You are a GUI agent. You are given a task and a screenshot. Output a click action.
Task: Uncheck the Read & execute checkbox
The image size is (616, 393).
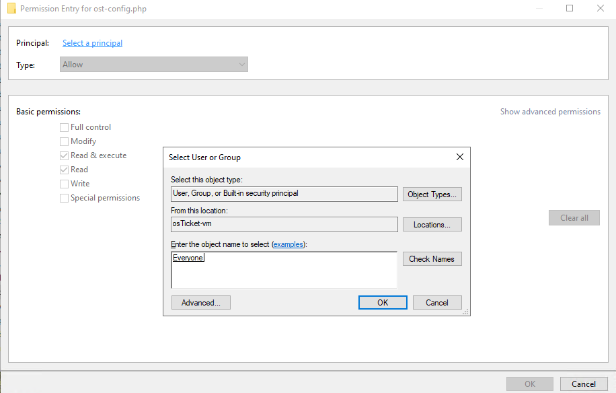tap(64, 155)
